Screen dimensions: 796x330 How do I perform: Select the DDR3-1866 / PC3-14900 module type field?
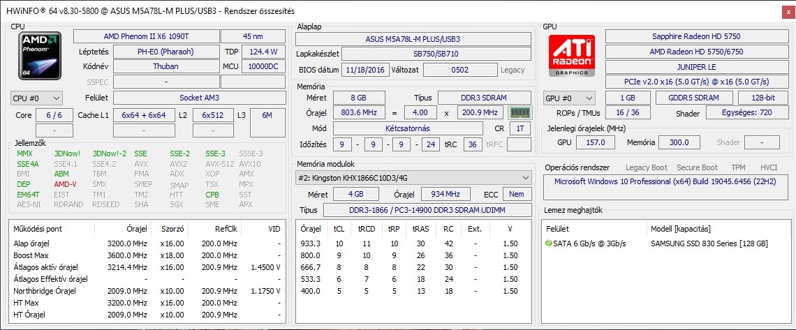427,210
